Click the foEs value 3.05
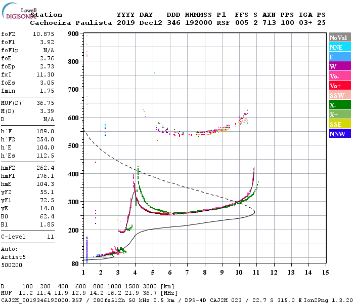 pyautogui.click(x=47, y=83)
